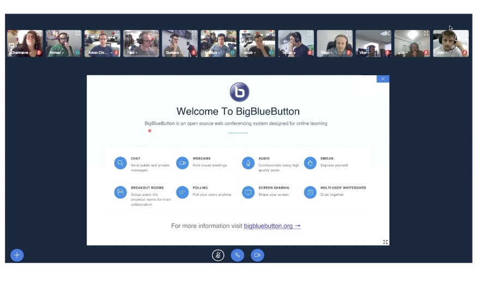496x283 pixels.
Task: Toggle webcam sharing button
Action: (x=257, y=255)
